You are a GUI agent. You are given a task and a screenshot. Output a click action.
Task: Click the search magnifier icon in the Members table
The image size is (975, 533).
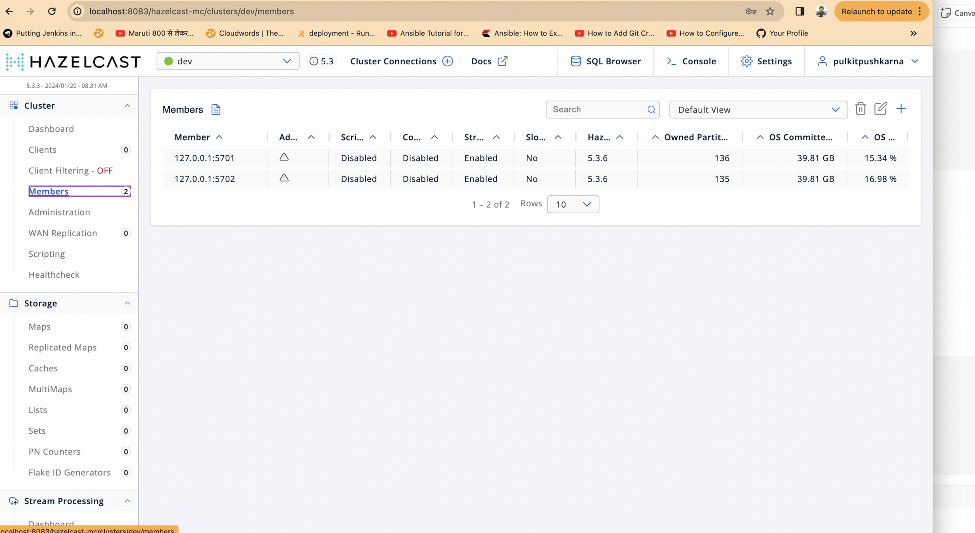[x=651, y=109]
